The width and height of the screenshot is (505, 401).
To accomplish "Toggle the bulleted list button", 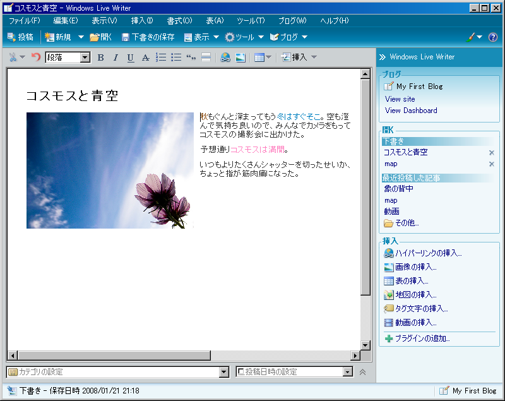I will (x=176, y=57).
